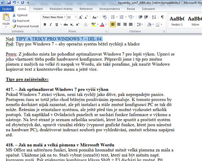202x161 pixels.
Task: Click the heading 'Tipy pro začátečníky:'
Action: coord(27,80)
